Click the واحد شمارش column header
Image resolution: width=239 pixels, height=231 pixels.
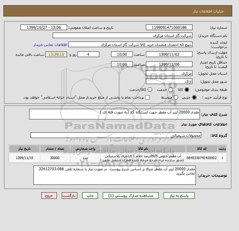[85, 149]
